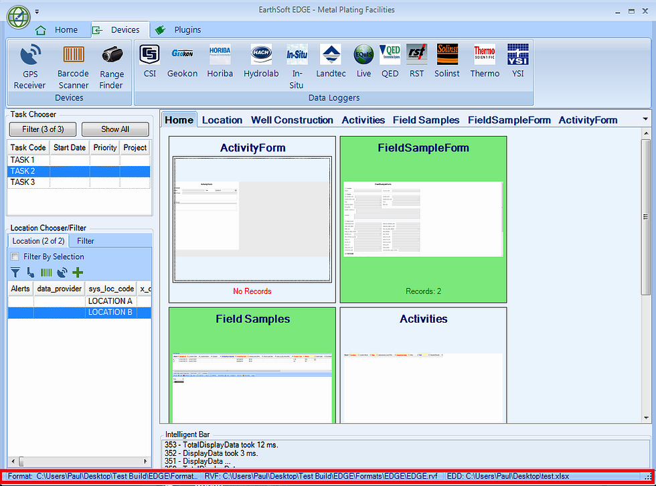The image size is (656, 486).
Task: Click the Landtec data logger icon
Action: click(x=331, y=61)
